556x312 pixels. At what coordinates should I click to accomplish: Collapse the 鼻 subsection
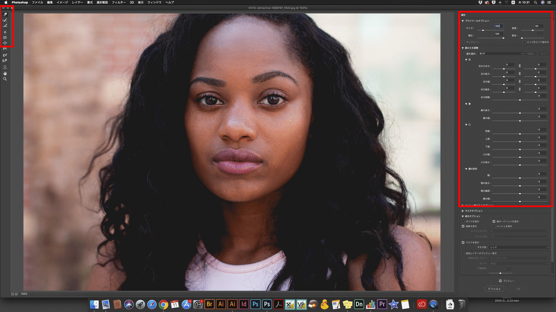[x=466, y=104]
